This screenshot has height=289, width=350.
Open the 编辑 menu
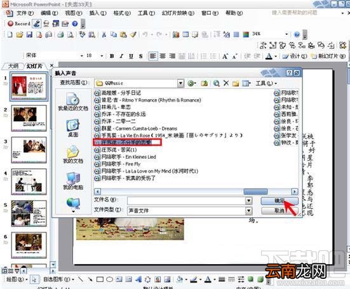click(x=49, y=13)
